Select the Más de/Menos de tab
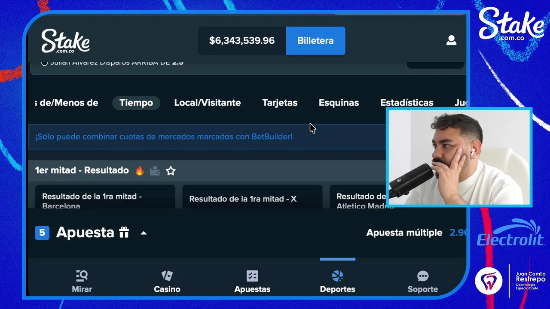The width and height of the screenshot is (550, 309). click(66, 103)
